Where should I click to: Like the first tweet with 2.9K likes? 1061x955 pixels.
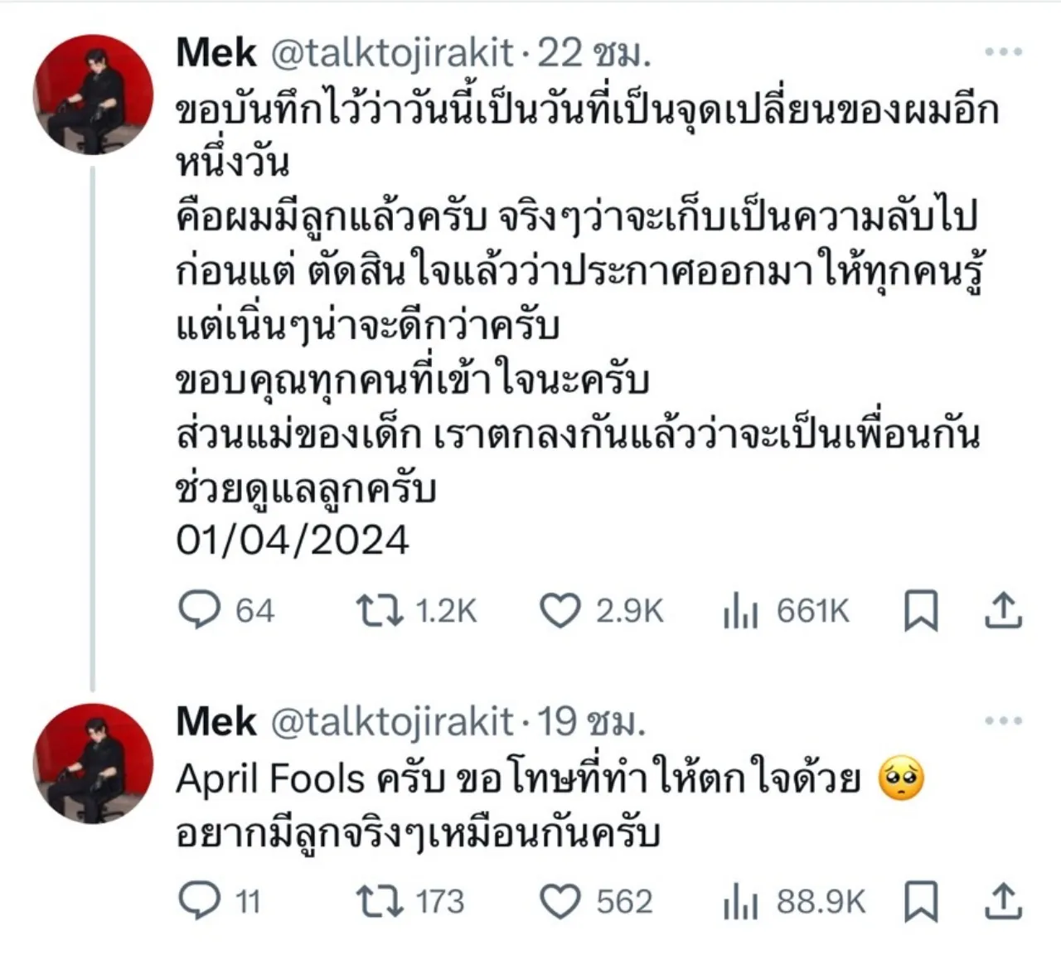[x=560, y=611]
